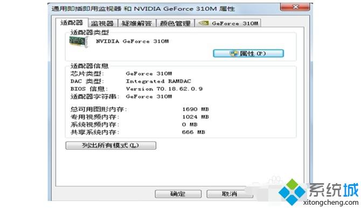Click 列出所有模式(L) button
Viewport: 361px width, 208px height.
pyautogui.click(x=111, y=145)
